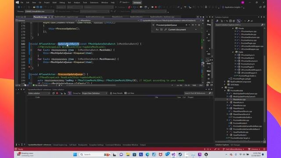Open the Group by Project then Definition dropdown
The width and height of the screenshot is (281, 158).
pos(95,93)
